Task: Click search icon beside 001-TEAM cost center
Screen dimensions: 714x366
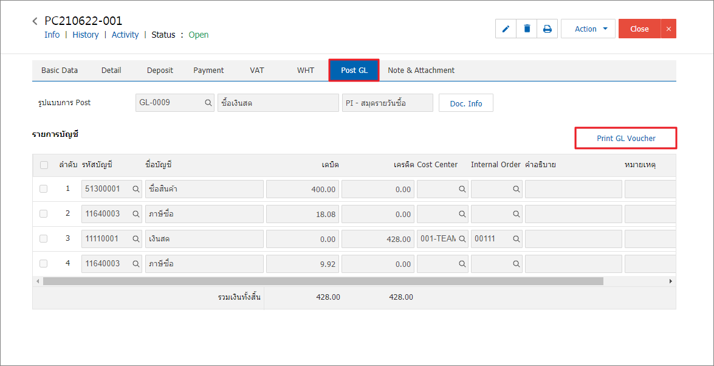Action: click(462, 238)
